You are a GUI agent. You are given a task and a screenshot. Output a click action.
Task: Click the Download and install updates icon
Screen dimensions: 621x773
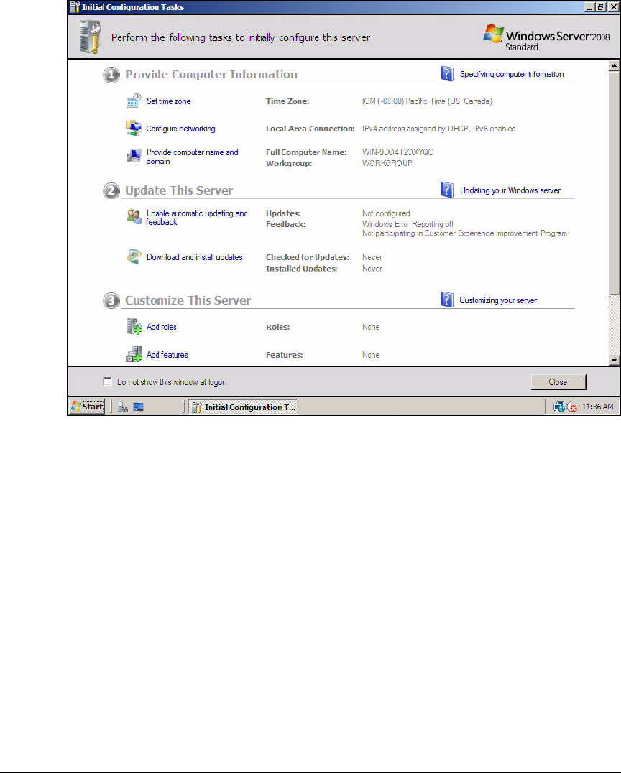click(134, 257)
